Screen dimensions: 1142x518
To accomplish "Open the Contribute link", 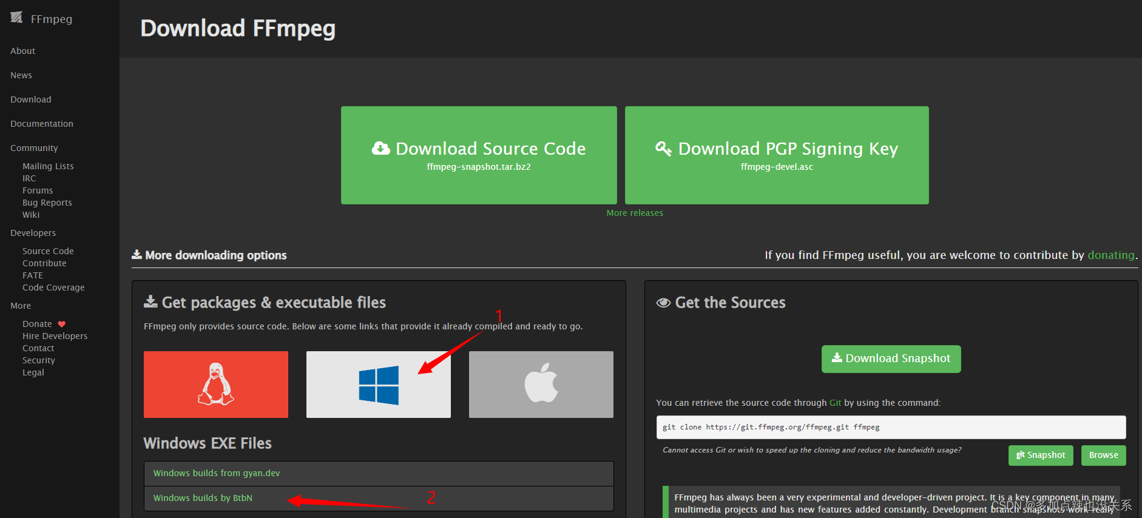I will (44, 263).
